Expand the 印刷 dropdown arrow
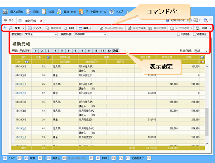This screenshot has width=215, height=163. point(210,28)
